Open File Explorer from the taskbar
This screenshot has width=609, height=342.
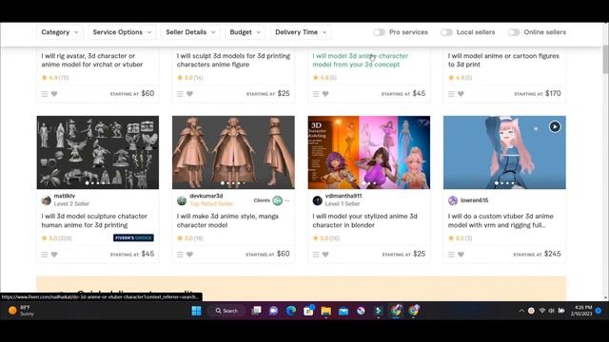(325, 311)
